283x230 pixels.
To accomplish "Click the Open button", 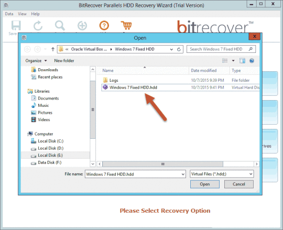I will pos(205,184).
